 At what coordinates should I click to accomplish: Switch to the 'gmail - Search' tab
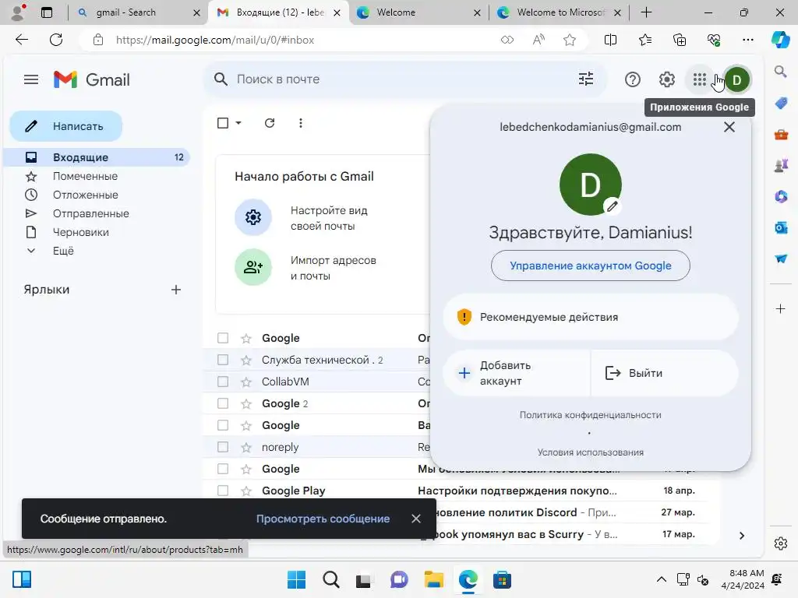[137, 12]
